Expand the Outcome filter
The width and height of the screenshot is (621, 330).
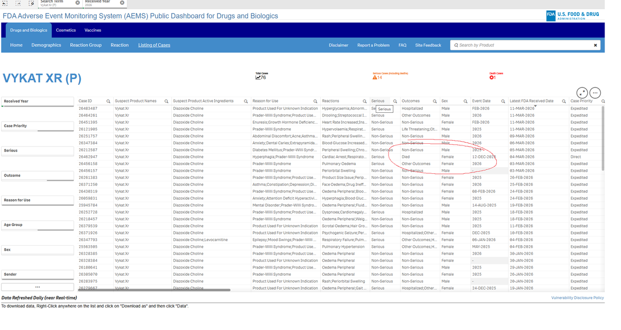[x=38, y=175]
